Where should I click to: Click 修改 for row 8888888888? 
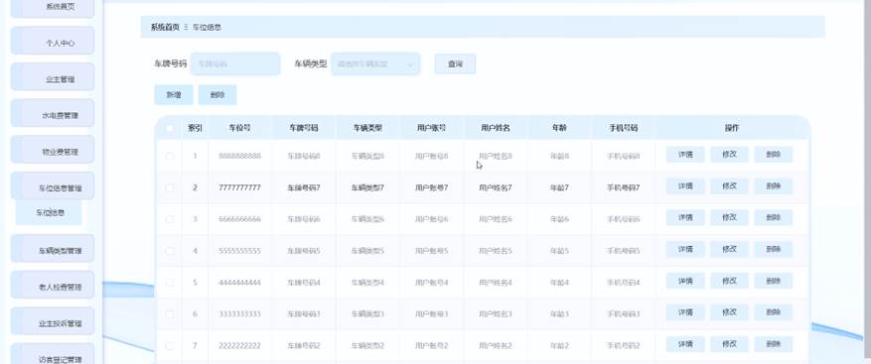(729, 155)
